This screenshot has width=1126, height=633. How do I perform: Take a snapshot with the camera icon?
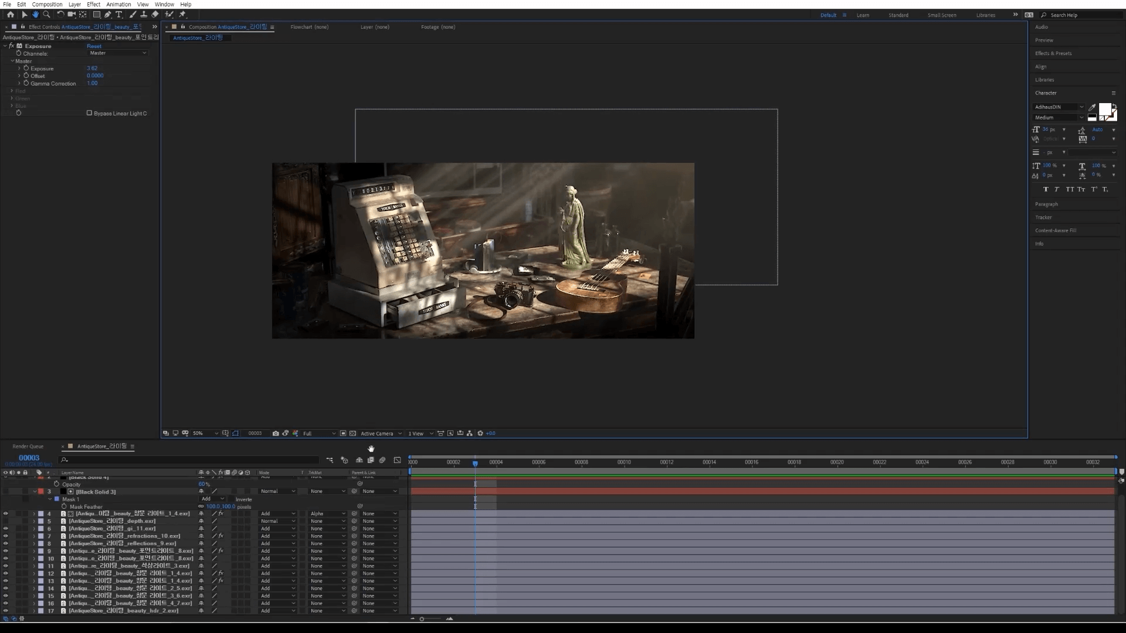(x=276, y=434)
